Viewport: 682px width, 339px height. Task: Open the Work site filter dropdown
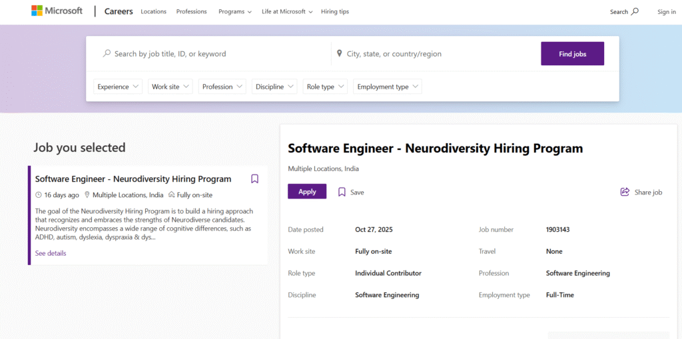[x=170, y=87]
